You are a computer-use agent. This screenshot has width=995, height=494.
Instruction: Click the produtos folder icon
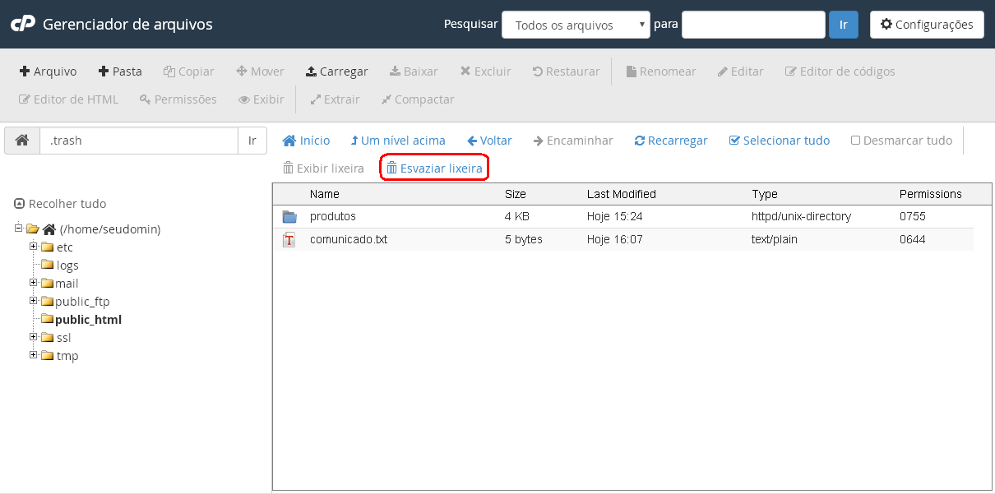point(289,217)
